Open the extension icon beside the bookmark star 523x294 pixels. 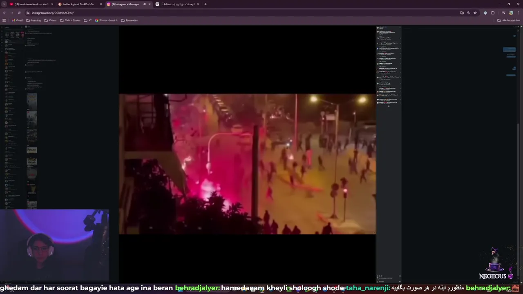pos(485,13)
